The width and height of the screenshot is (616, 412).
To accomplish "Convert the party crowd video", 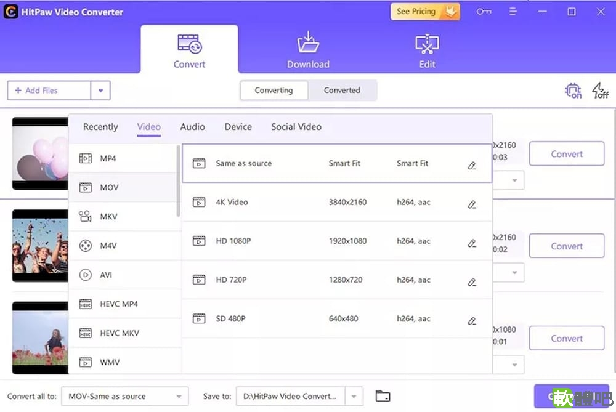I will [x=567, y=246].
